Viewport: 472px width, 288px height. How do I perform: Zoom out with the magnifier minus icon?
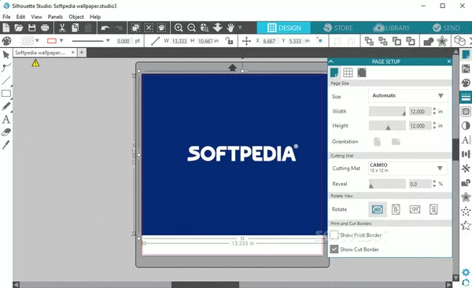(191, 28)
